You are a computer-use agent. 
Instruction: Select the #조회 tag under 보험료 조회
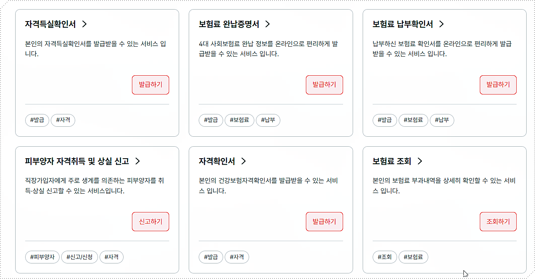[x=385, y=257]
